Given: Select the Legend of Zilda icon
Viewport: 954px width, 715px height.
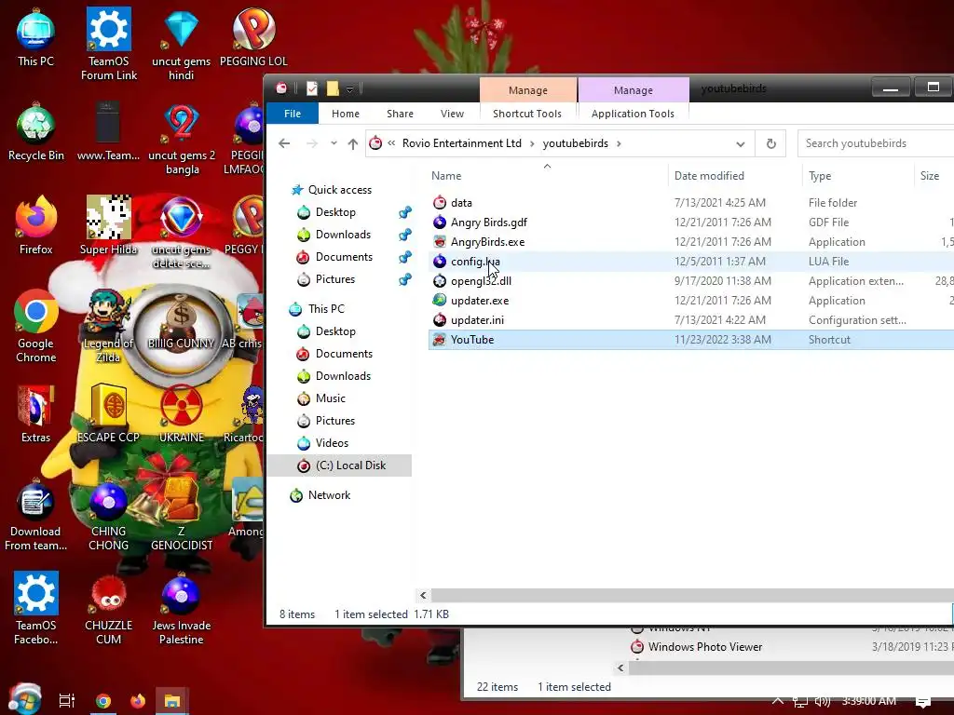Looking at the screenshot, I should pyautogui.click(x=108, y=327).
